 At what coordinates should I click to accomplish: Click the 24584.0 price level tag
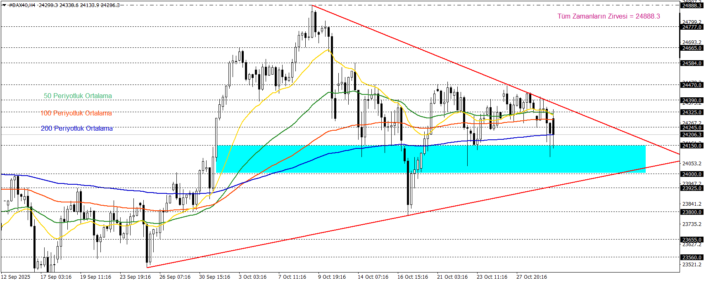[692, 63]
